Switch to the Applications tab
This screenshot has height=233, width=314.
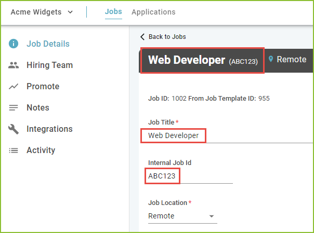(x=153, y=12)
